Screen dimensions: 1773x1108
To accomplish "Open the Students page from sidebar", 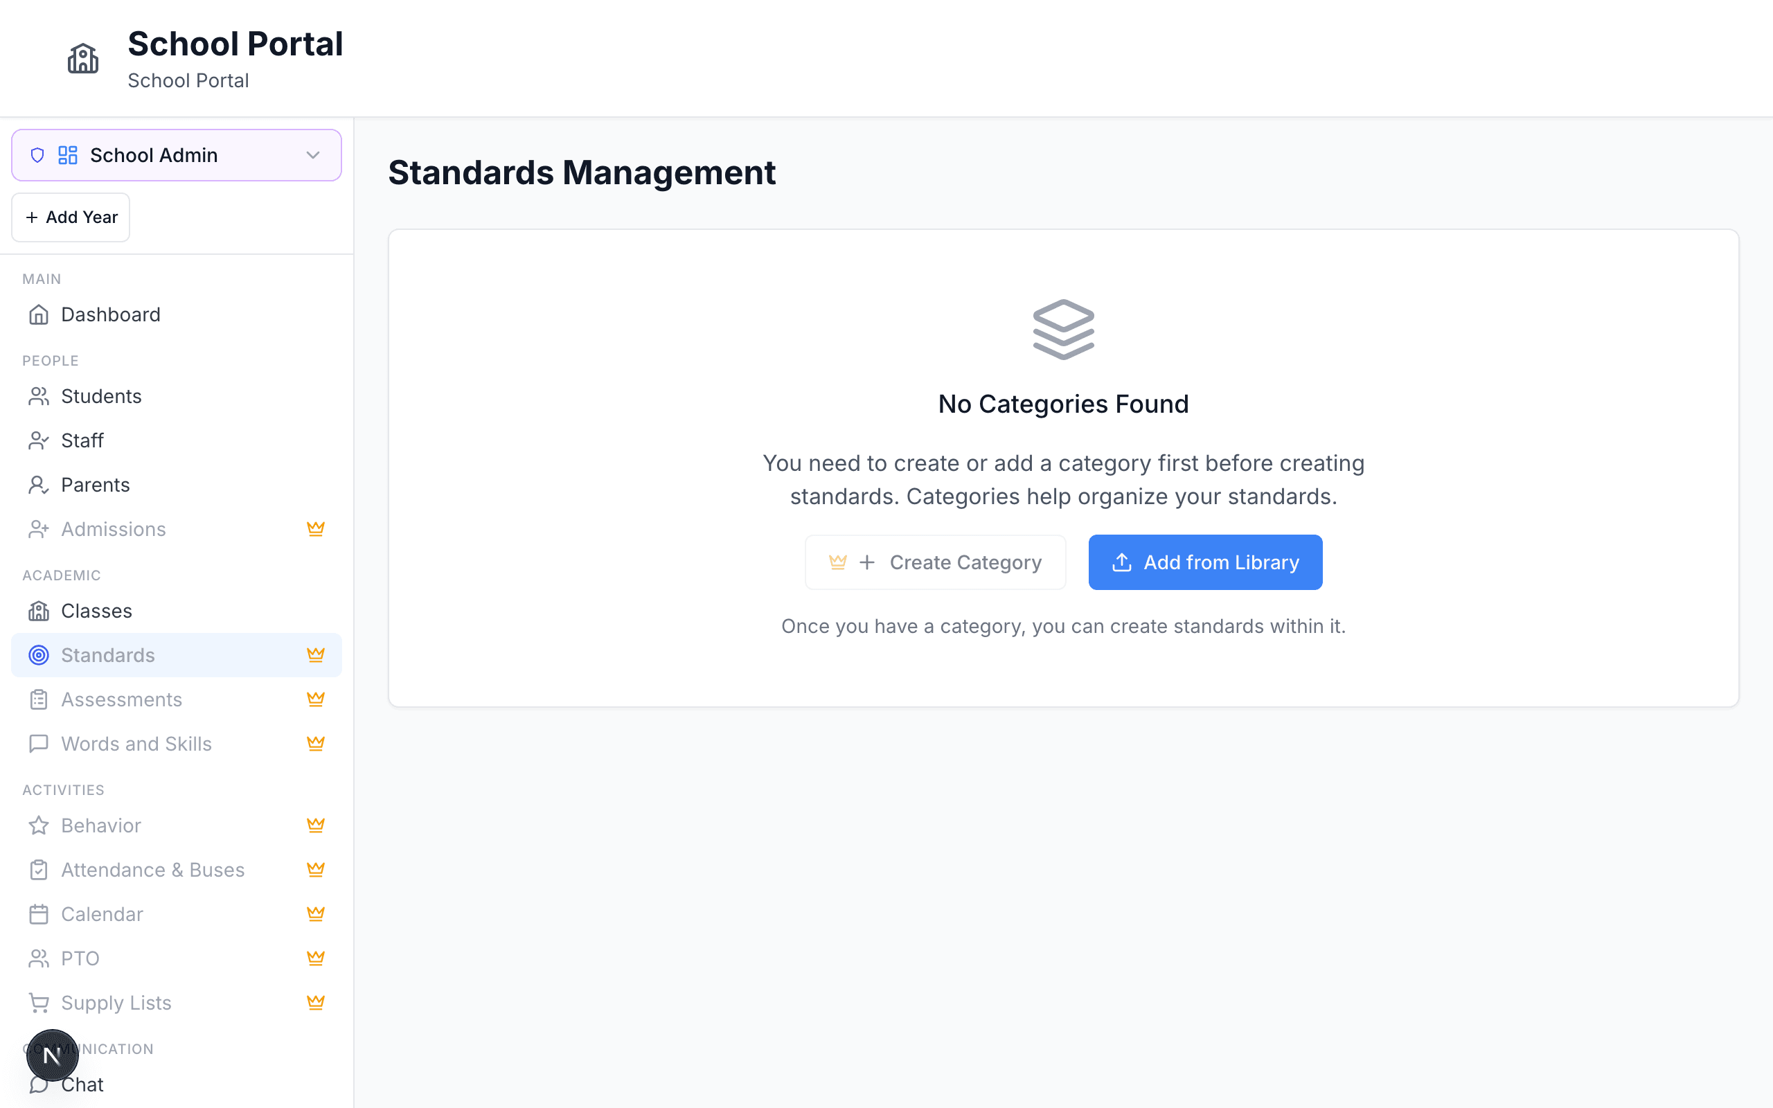I will click(101, 396).
